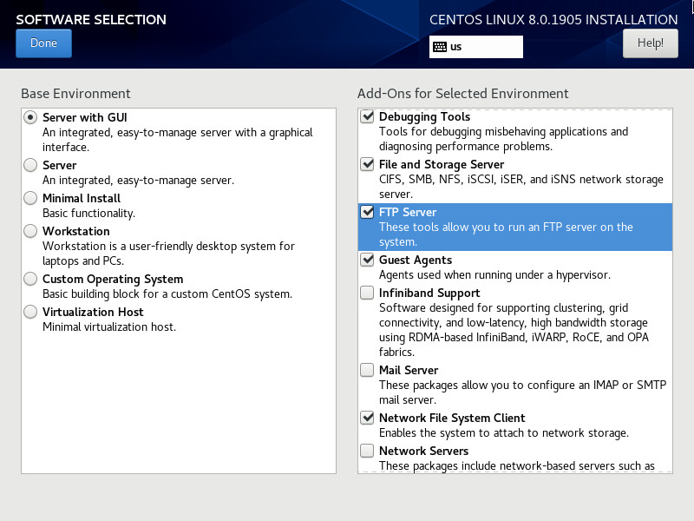Click the 'Guest Agents' add-on title
The image size is (694, 521).
coord(416,260)
